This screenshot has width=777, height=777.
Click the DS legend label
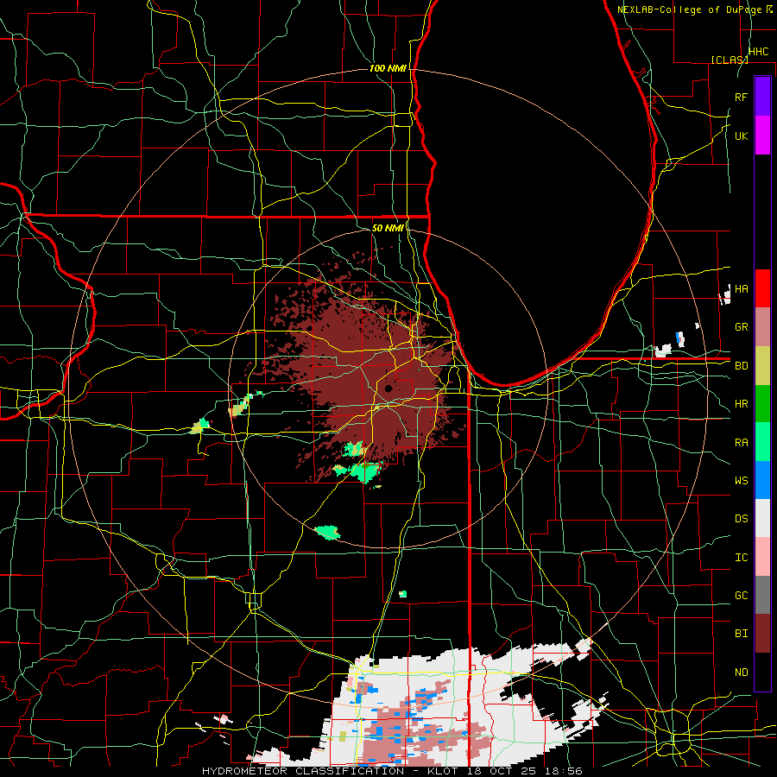(741, 519)
